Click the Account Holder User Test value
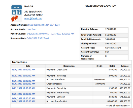 31,29
